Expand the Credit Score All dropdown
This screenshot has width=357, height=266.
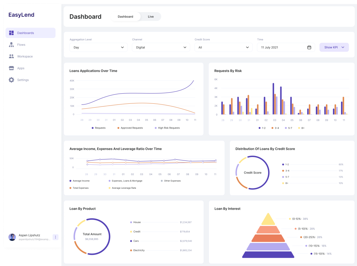pos(223,47)
